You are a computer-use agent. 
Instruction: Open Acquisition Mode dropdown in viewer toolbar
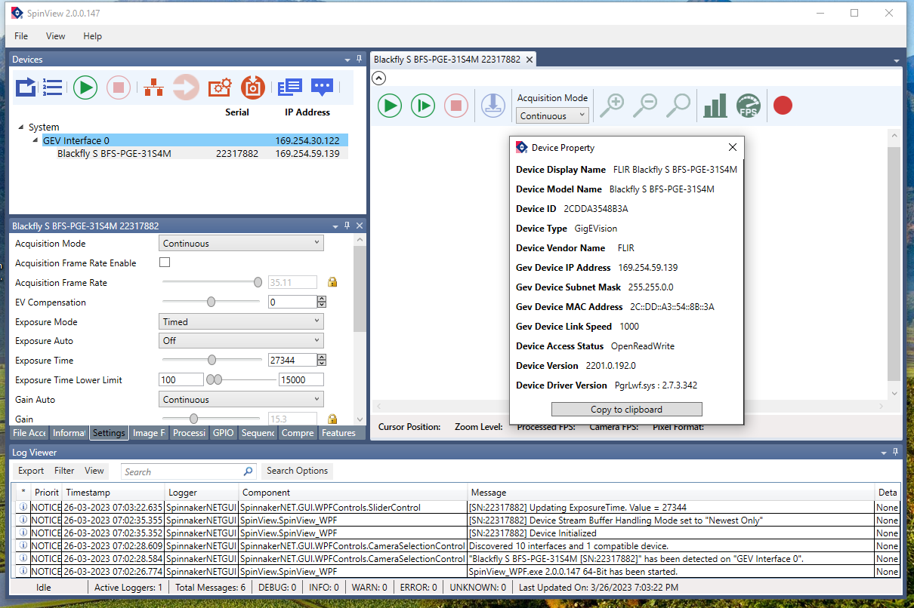tap(552, 115)
